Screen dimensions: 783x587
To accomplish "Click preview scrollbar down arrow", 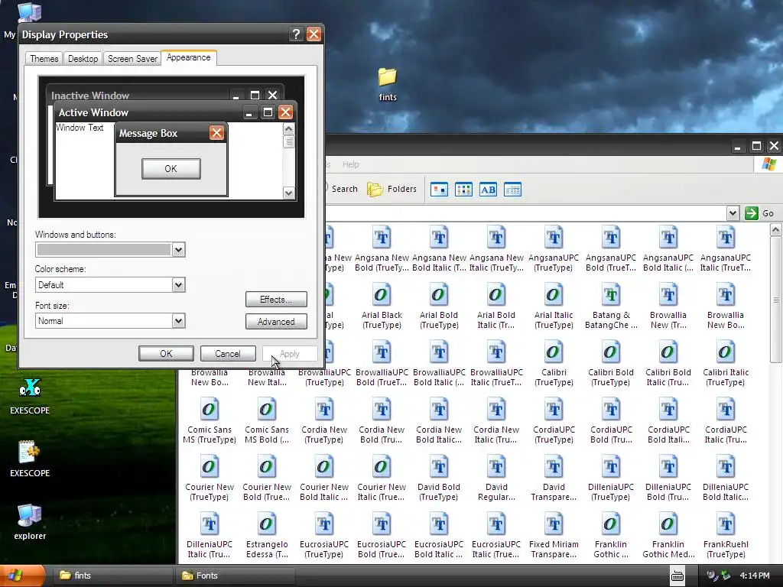I will point(288,193).
